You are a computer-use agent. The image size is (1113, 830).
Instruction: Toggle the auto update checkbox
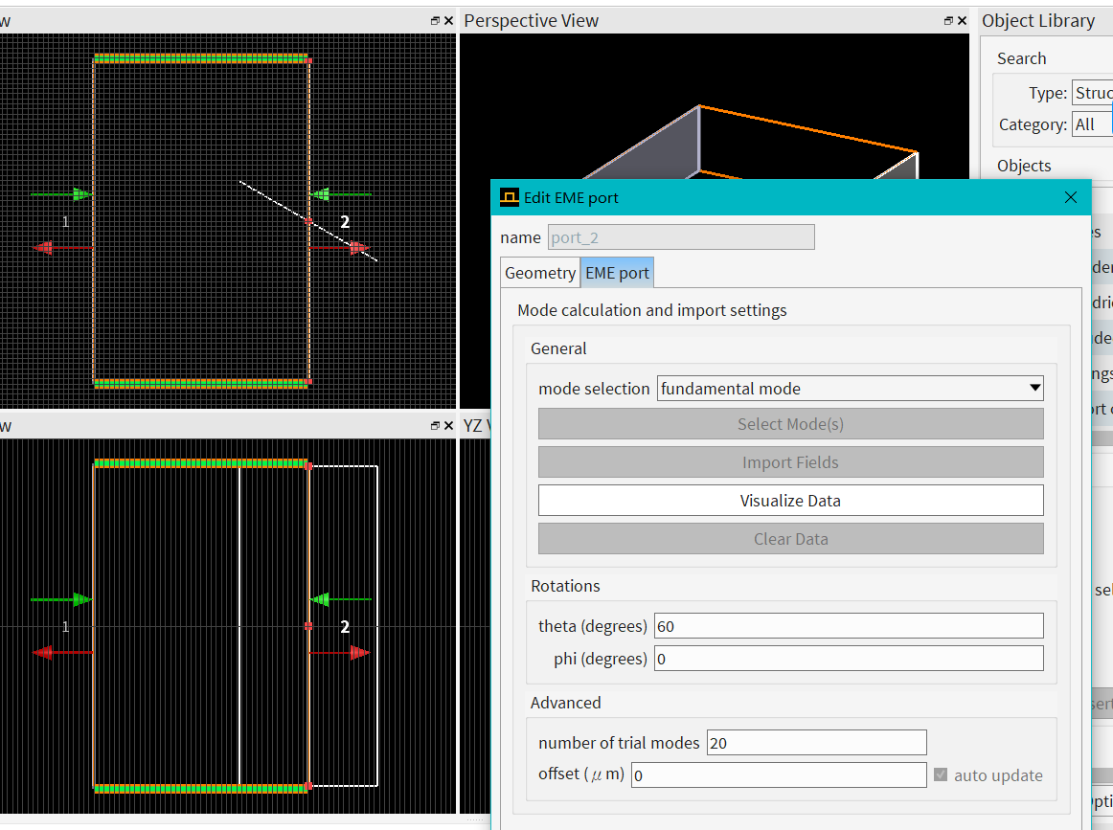941,775
